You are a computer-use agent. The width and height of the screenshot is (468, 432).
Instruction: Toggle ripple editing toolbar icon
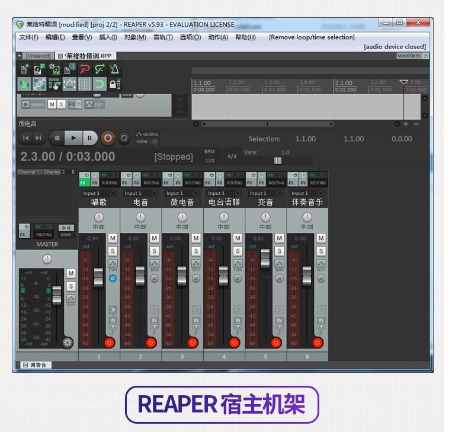55,84
